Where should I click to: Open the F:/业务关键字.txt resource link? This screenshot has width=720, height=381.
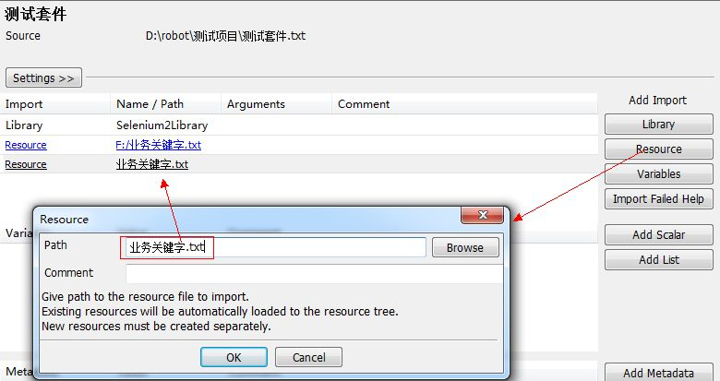click(x=159, y=145)
